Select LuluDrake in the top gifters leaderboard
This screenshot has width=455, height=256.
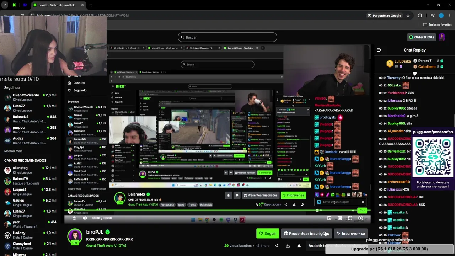399,64
